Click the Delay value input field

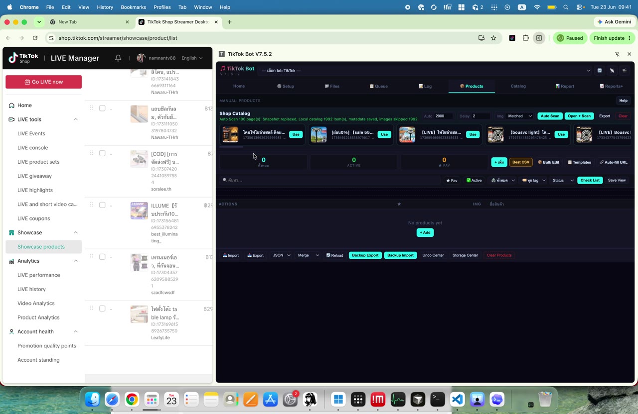(480, 116)
